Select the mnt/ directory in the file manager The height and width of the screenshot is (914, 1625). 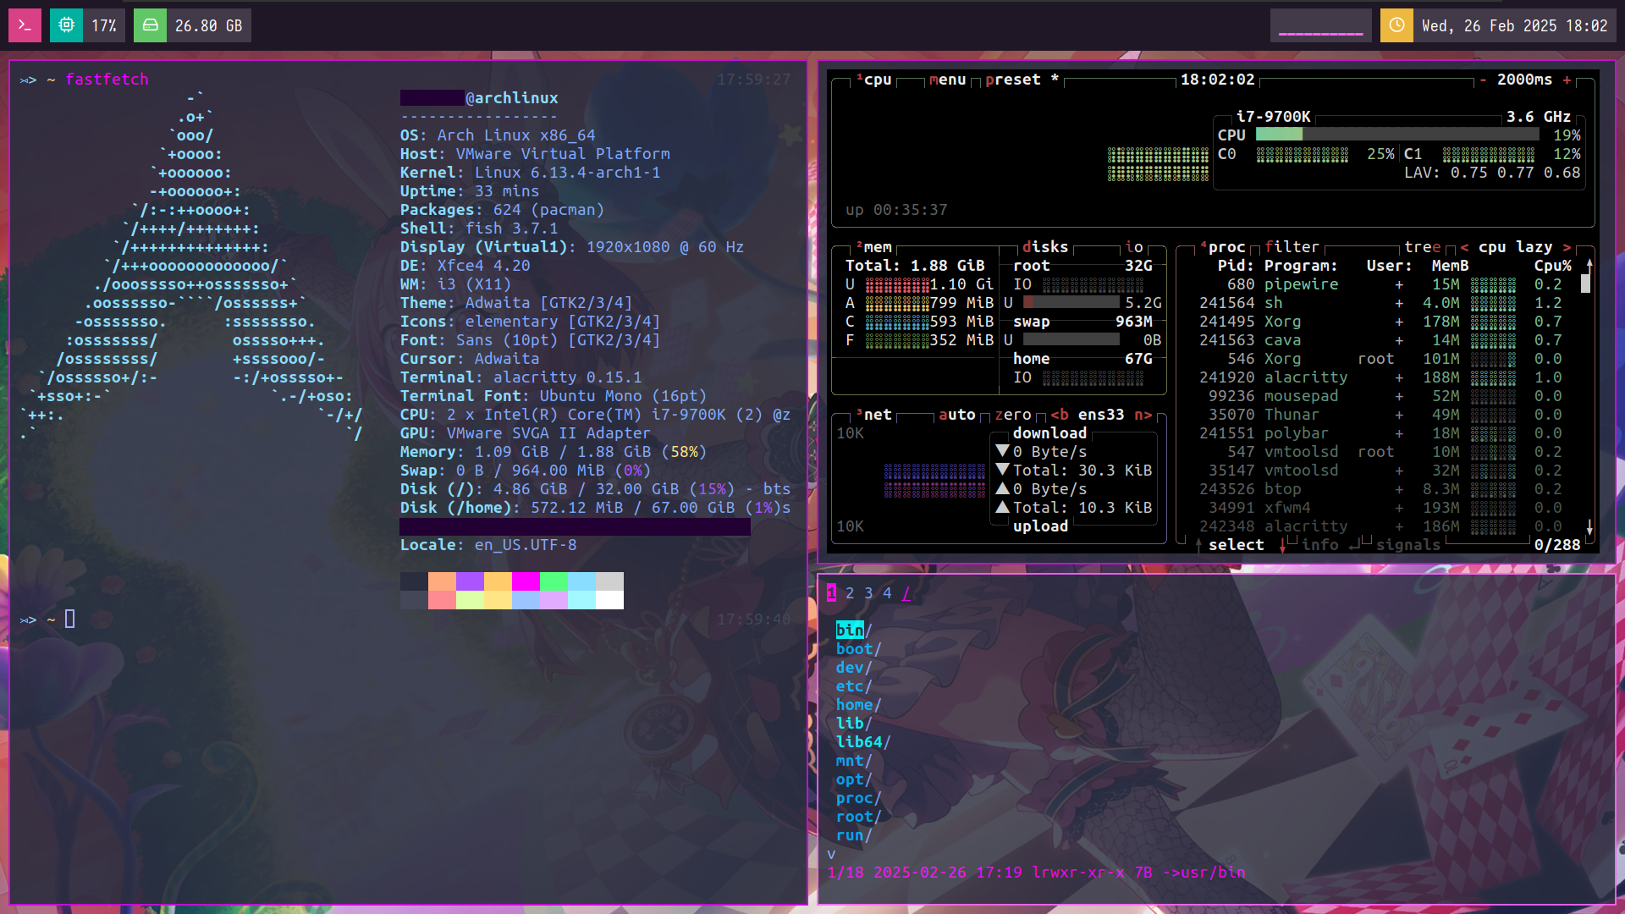[854, 761]
